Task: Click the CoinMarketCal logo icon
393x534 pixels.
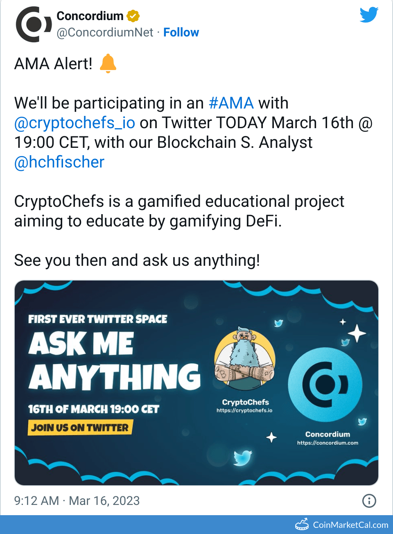Action: (302, 525)
